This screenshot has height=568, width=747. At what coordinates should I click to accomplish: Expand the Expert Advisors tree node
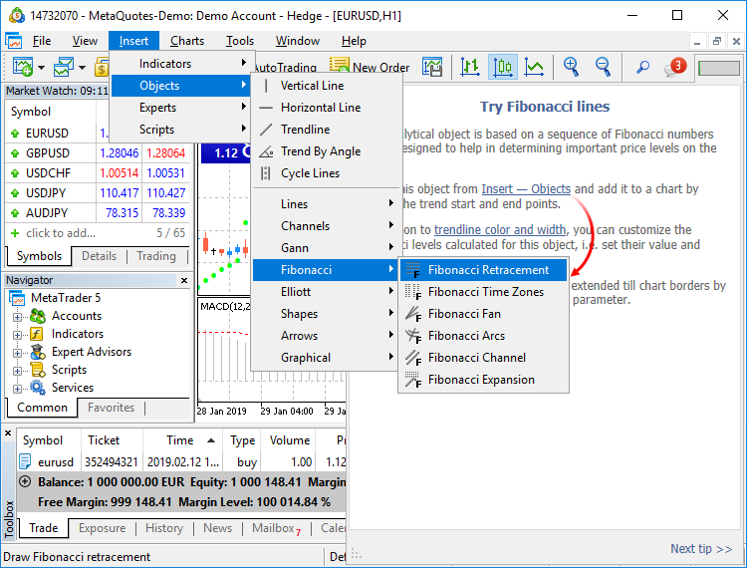[18, 352]
